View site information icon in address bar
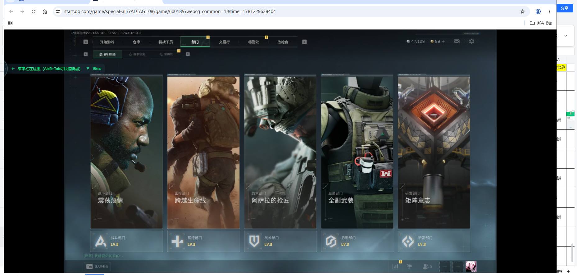The width and height of the screenshot is (577, 276). (58, 11)
